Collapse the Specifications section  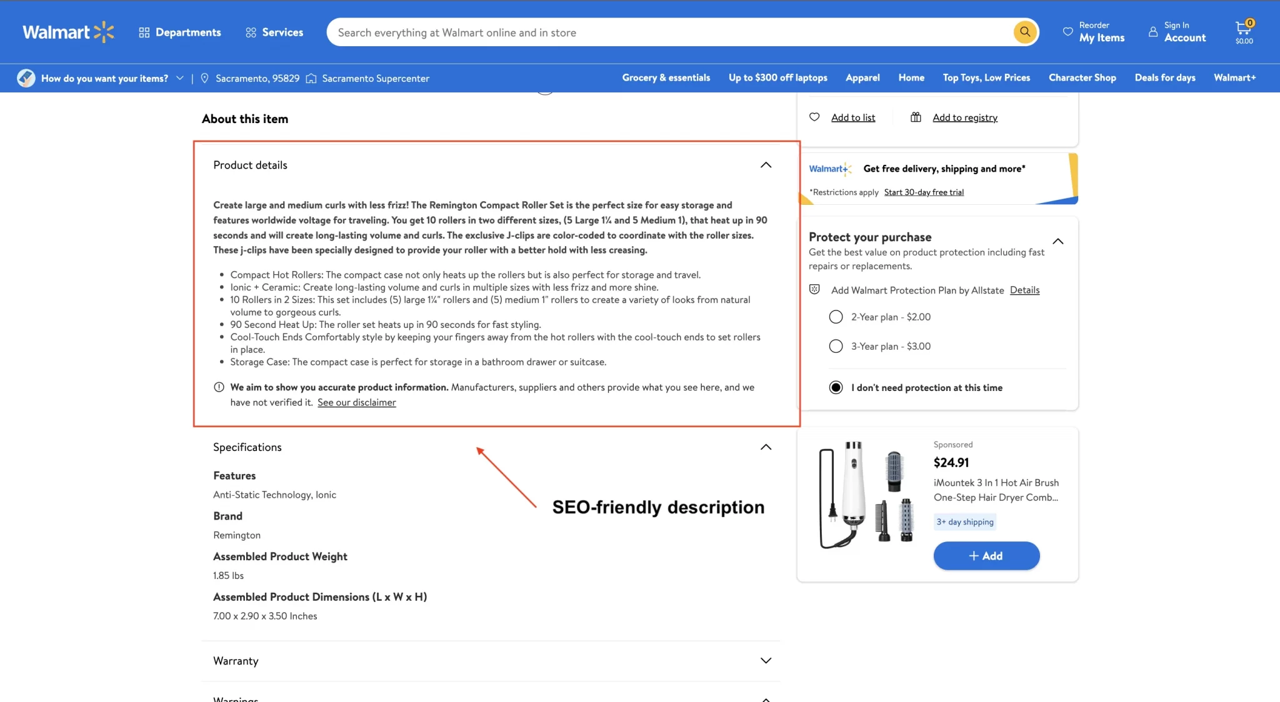tap(766, 447)
